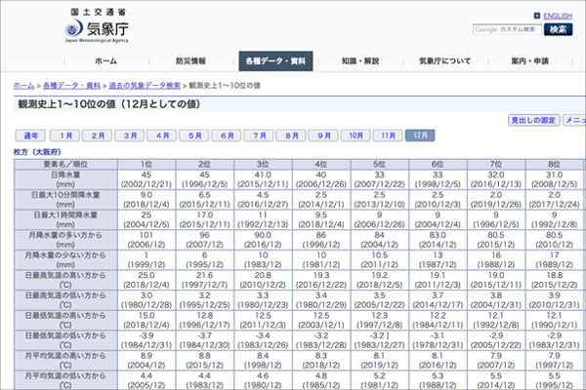Open the 案内・申請 navigation menu item
The height and width of the screenshot is (390, 586).
coord(529,61)
